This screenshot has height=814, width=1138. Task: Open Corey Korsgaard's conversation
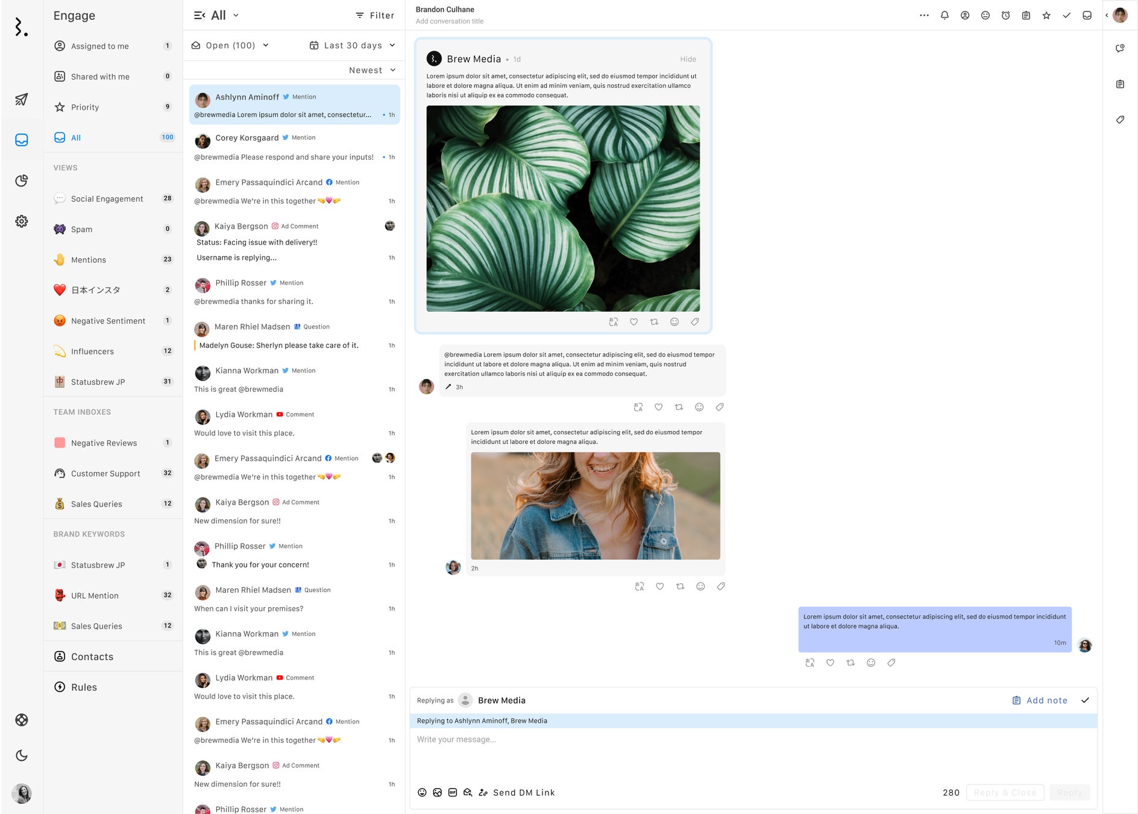(x=294, y=147)
